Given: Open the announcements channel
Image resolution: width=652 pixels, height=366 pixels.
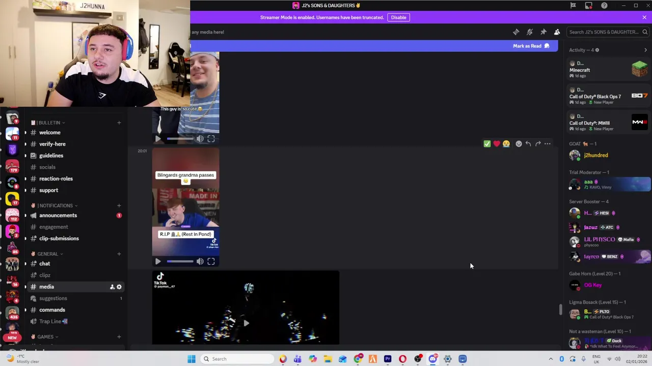Looking at the screenshot, I should 75,216.
